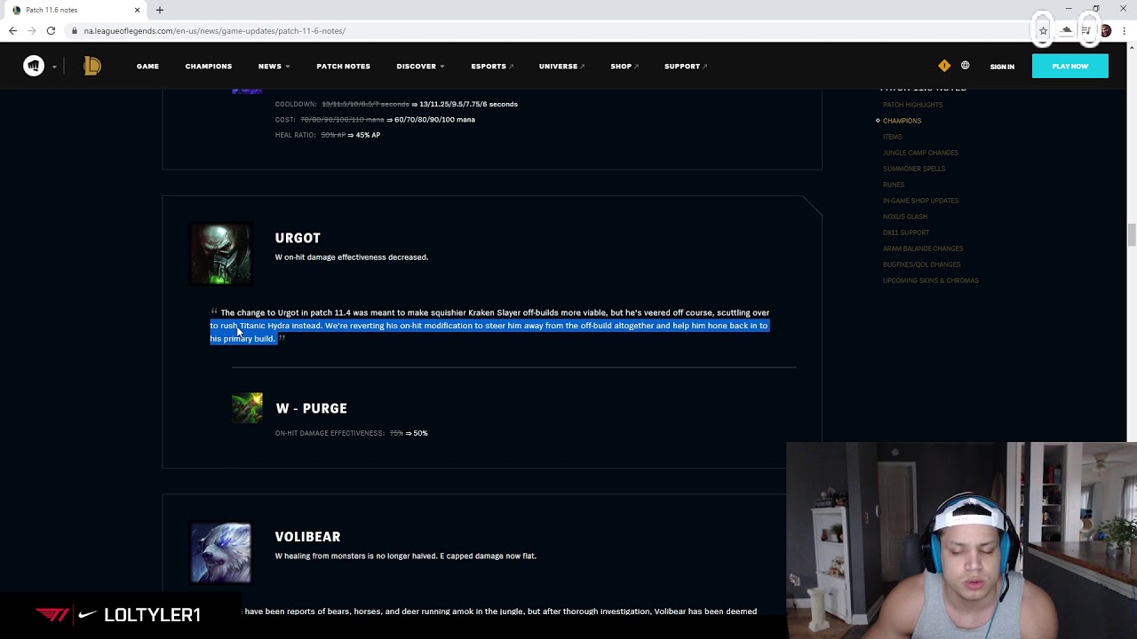
Task: Open a new browser tab
Action: click(160, 10)
